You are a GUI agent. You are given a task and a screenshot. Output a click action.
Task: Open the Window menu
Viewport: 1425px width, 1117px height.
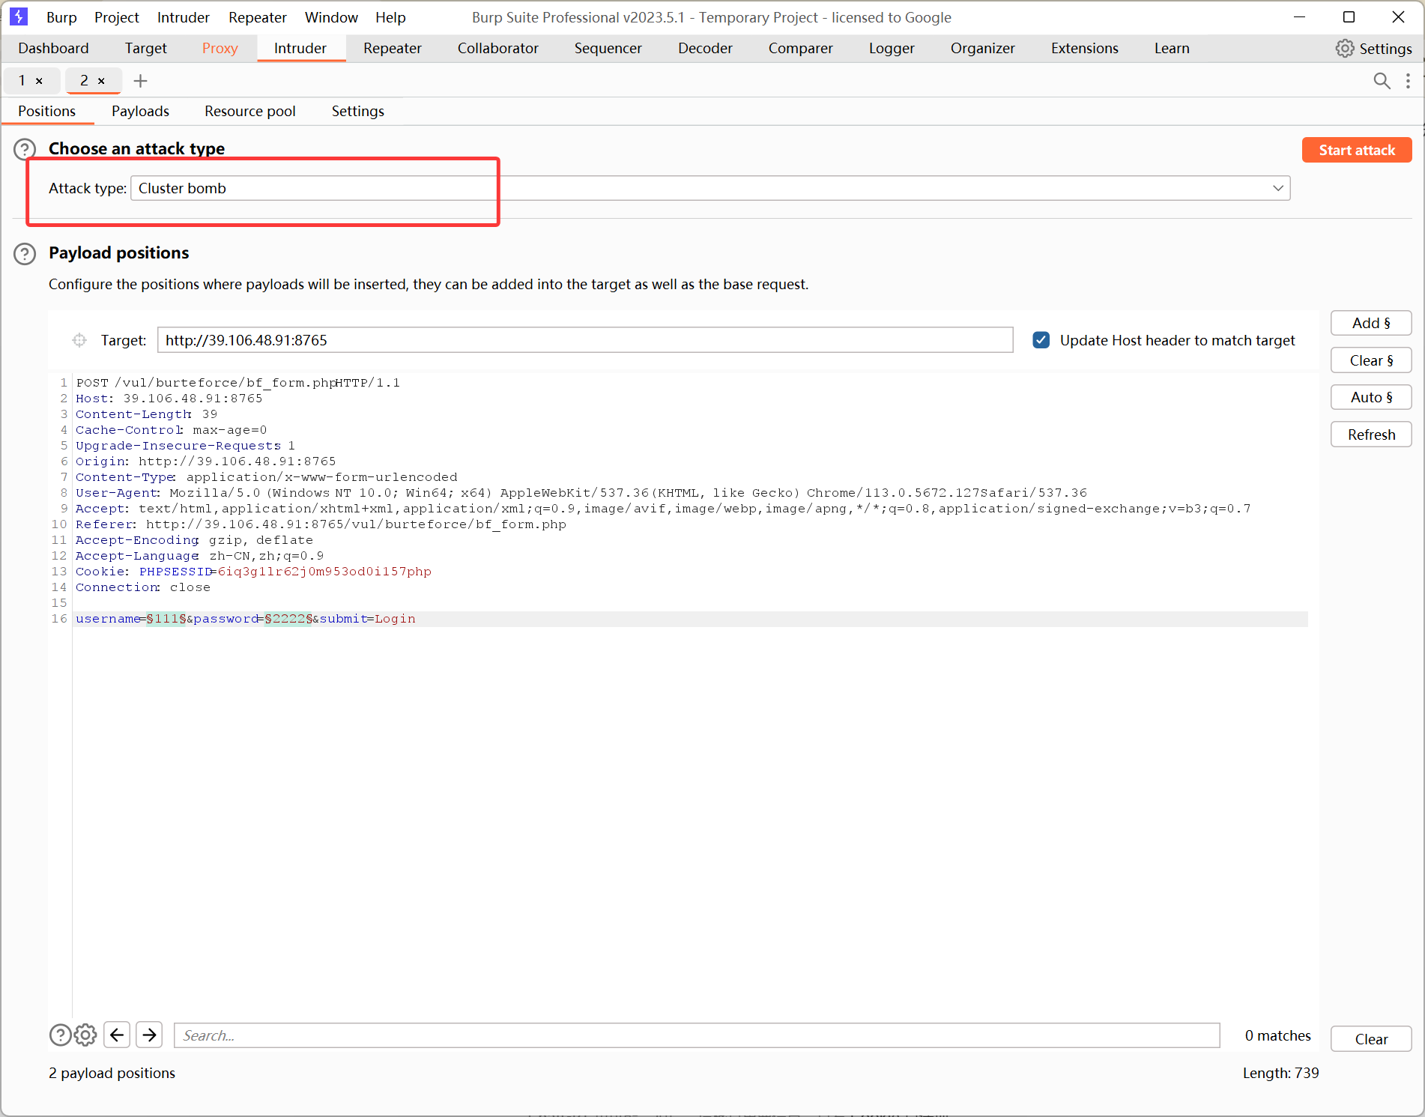tap(331, 17)
